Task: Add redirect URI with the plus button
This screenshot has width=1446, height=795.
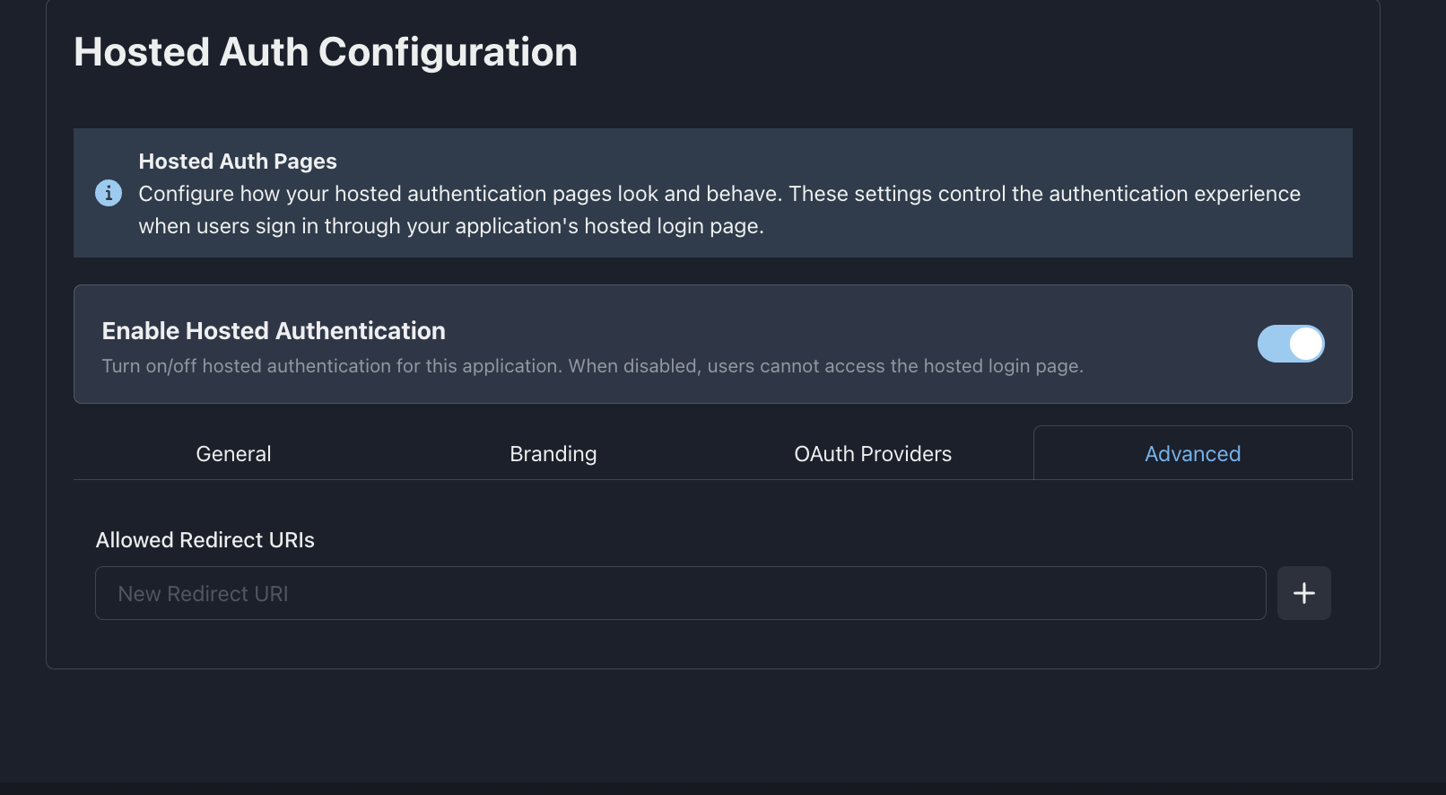Action: coord(1303,593)
